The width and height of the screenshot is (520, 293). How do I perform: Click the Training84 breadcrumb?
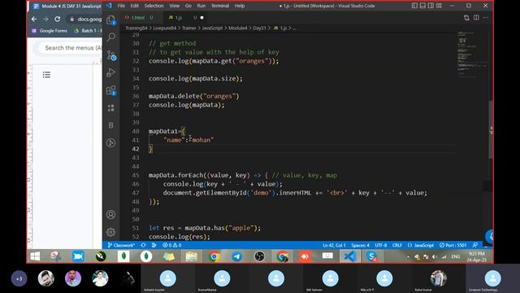pyautogui.click(x=136, y=28)
